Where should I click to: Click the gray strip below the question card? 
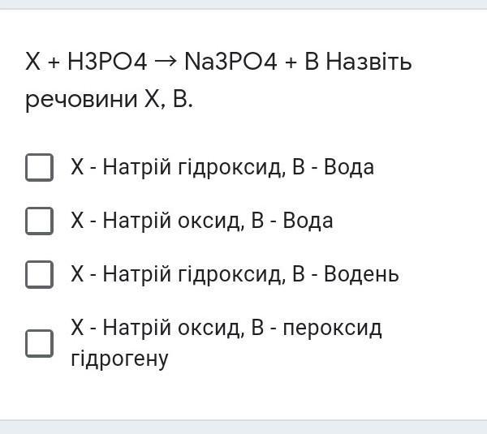coord(243,427)
